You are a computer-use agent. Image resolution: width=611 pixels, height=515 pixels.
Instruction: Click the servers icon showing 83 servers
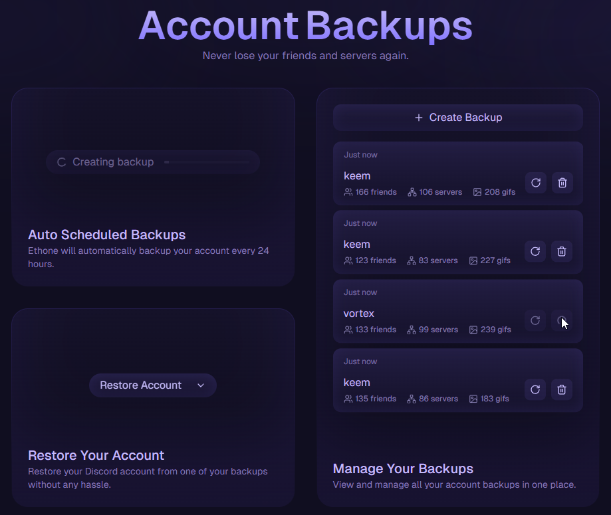point(411,260)
